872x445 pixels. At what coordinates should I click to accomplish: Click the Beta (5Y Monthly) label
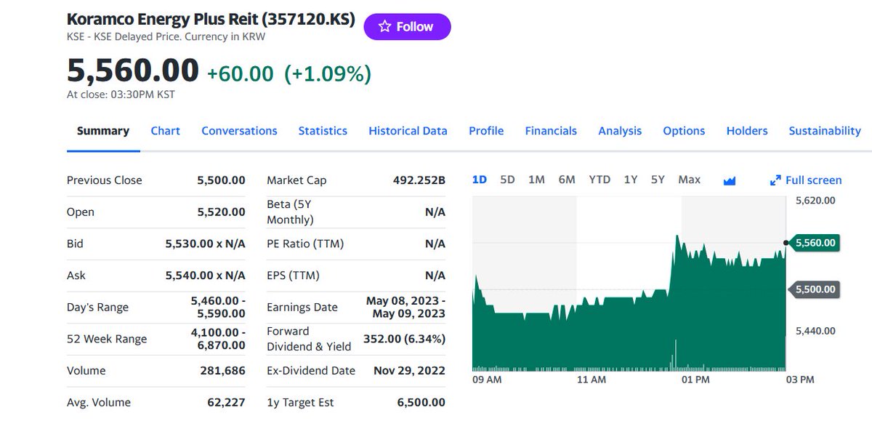pos(290,212)
